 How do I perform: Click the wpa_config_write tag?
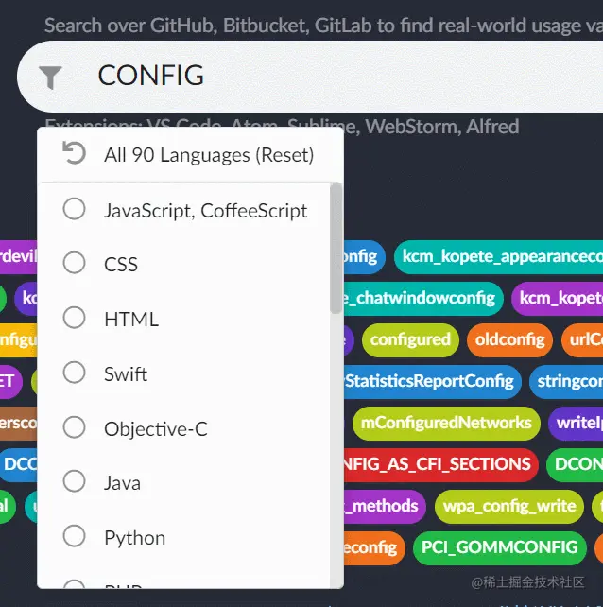[509, 507]
